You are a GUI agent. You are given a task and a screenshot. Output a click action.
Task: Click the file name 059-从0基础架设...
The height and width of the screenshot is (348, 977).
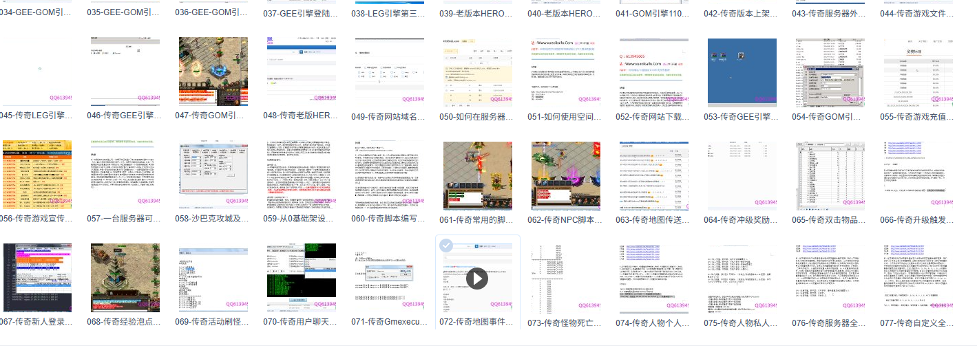[x=300, y=219]
